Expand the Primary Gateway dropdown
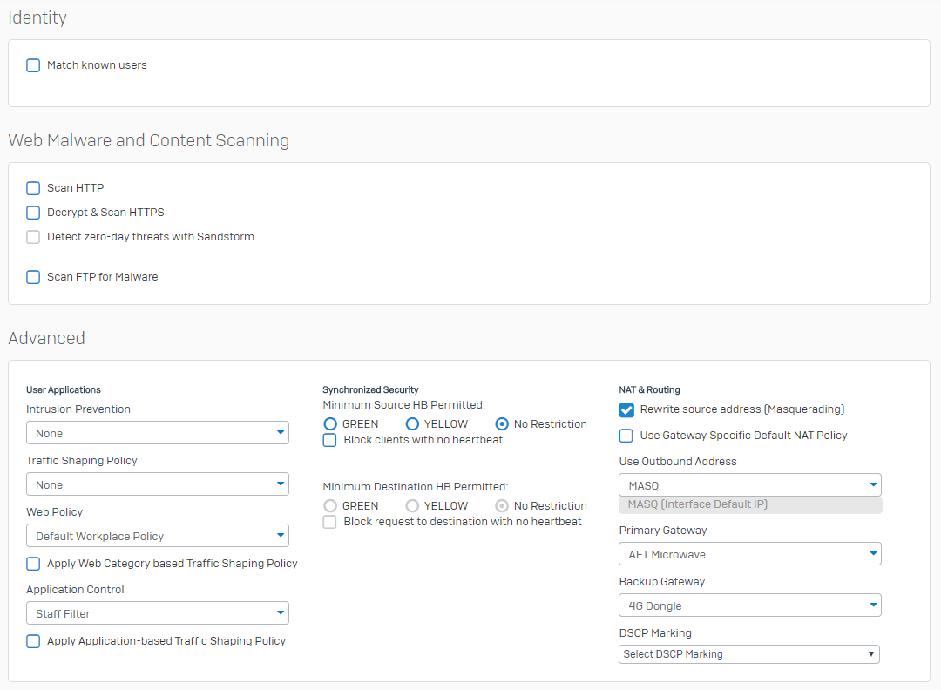 749,554
